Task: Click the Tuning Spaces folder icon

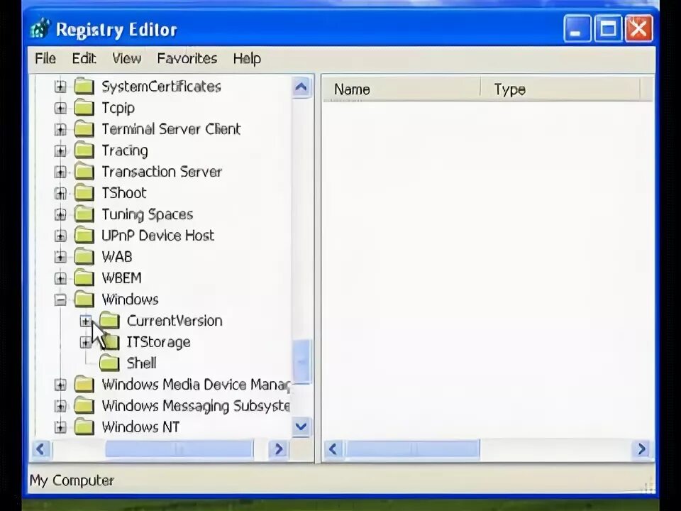Action: (x=84, y=214)
